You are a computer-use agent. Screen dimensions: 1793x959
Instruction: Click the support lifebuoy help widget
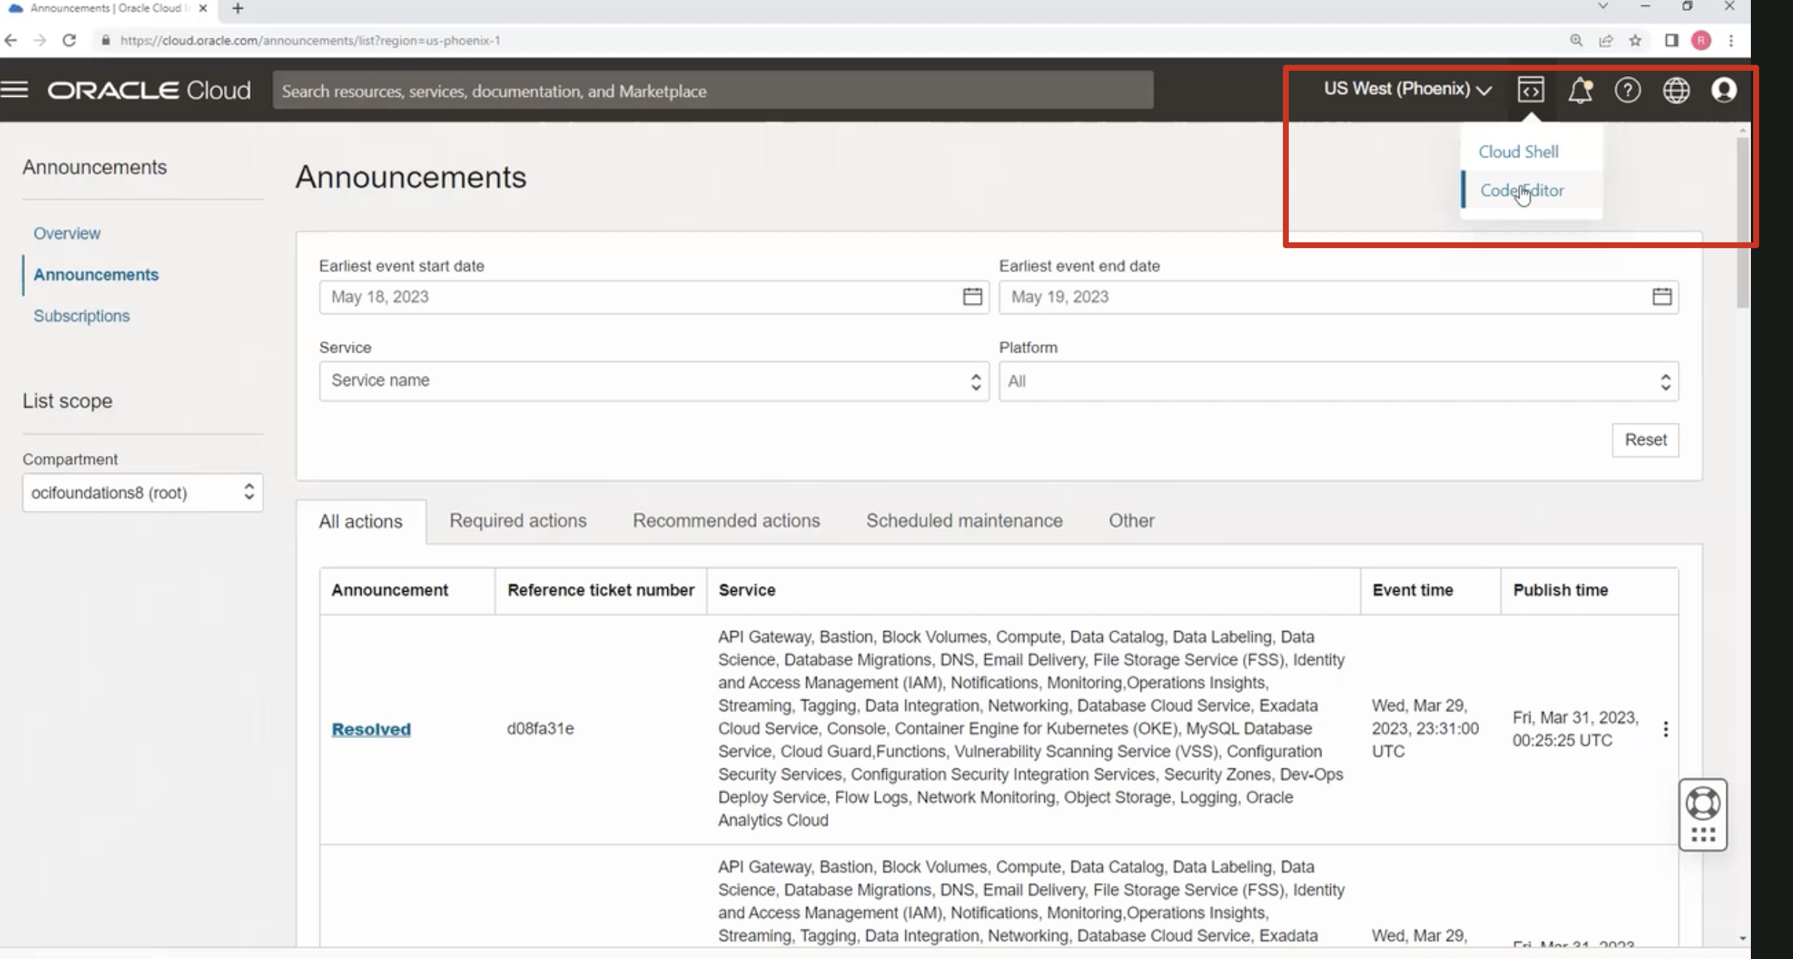click(1703, 804)
